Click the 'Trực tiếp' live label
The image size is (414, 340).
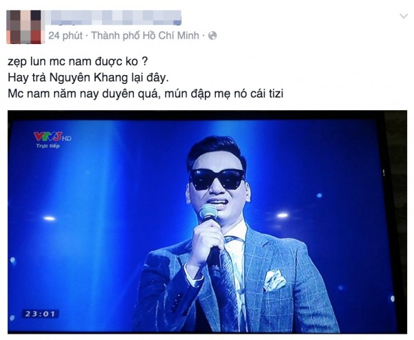(48, 146)
